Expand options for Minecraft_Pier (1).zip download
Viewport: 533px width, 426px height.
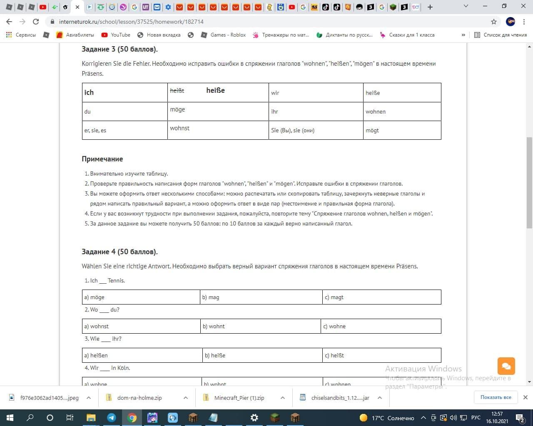[283, 398]
